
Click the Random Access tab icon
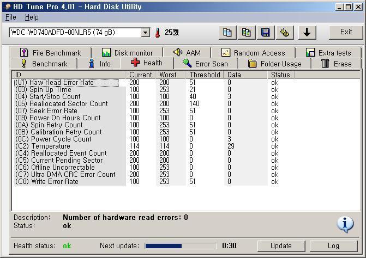(225, 53)
